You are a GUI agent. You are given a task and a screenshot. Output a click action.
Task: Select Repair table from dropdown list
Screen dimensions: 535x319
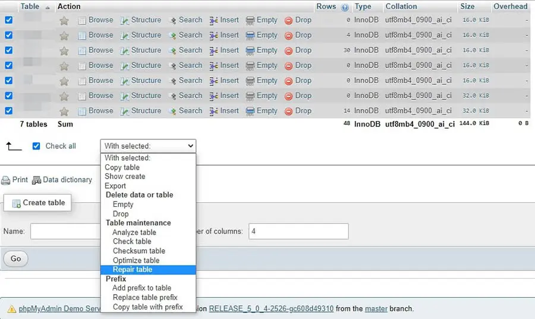click(132, 270)
